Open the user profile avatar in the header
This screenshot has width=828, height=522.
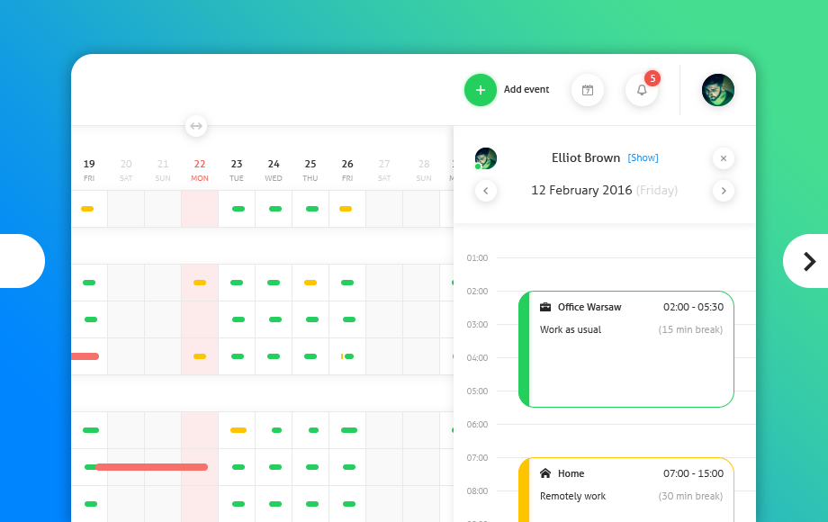click(x=717, y=90)
